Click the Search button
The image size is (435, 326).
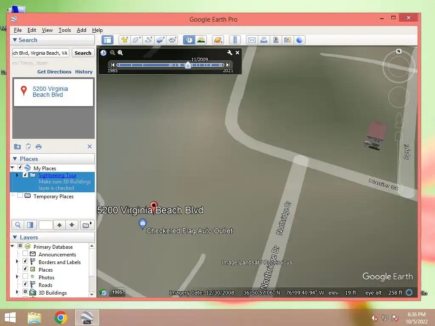coord(83,53)
